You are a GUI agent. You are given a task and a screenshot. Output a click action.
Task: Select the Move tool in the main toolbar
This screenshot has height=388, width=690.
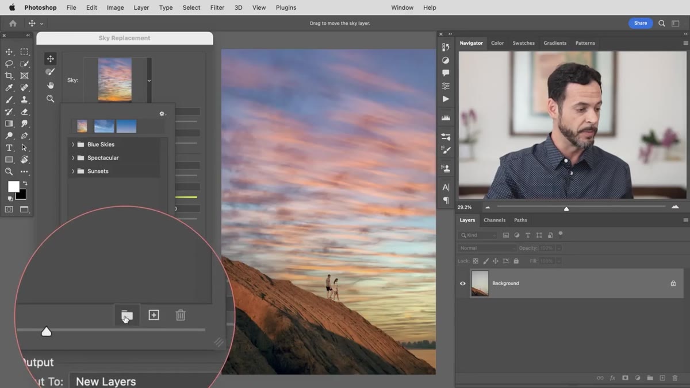9,52
